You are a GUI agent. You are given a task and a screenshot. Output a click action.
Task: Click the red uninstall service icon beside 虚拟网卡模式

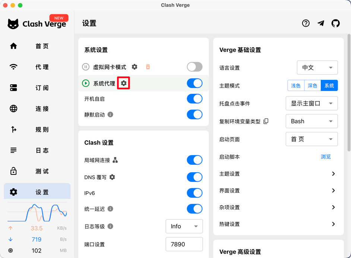pyautogui.click(x=148, y=67)
